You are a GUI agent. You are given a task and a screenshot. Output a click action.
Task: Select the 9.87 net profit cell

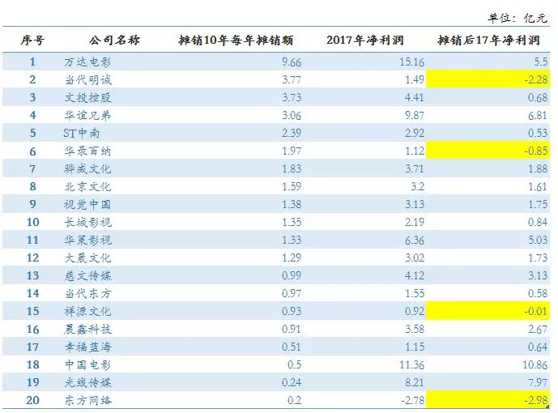pyautogui.click(x=415, y=115)
